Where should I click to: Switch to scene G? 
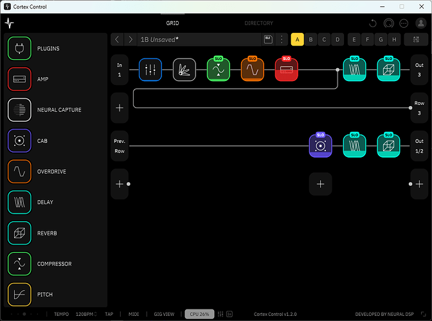tap(381, 39)
